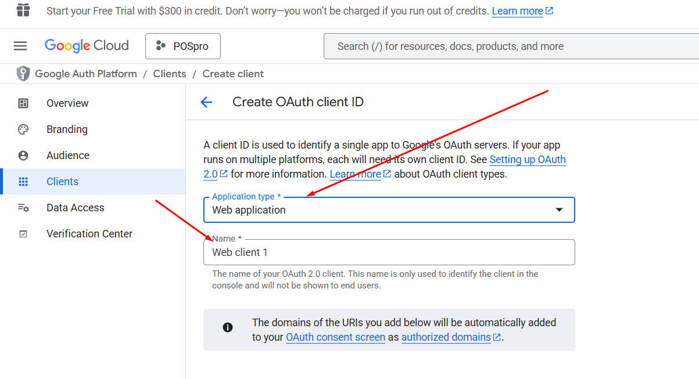
Task: Click the gift icon in trial banner
Action: (x=23, y=10)
